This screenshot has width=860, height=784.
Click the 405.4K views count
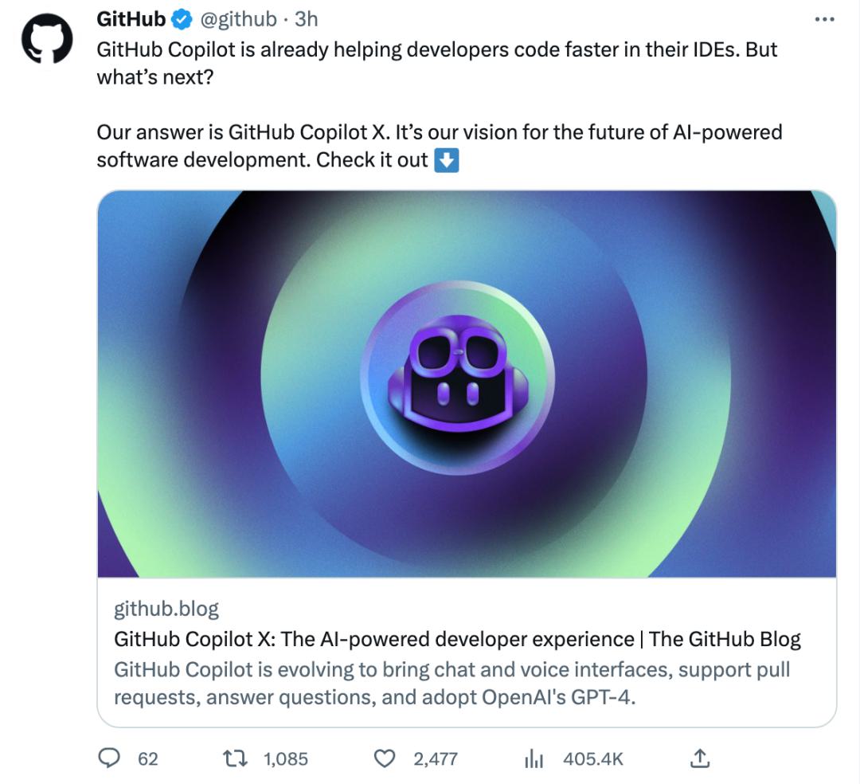[593, 759]
